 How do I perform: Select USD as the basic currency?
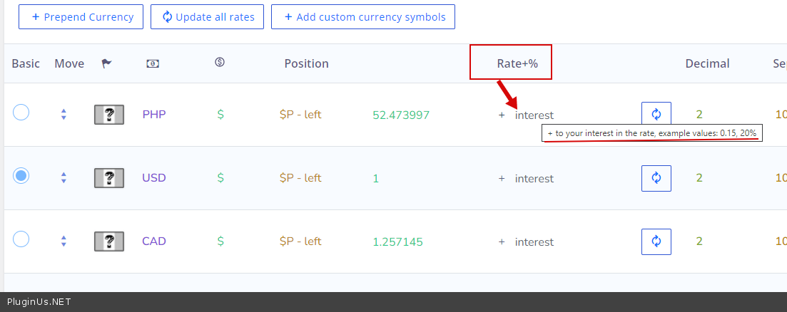pyautogui.click(x=21, y=176)
